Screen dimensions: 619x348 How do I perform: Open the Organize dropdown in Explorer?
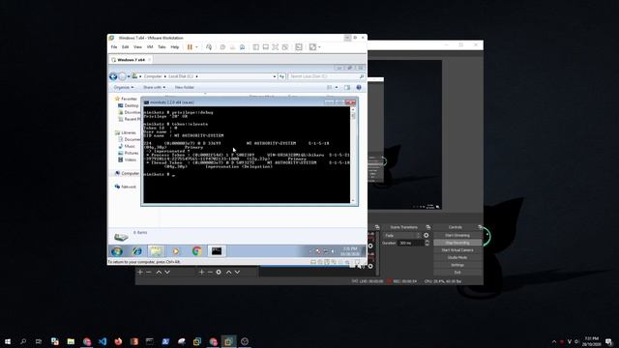click(124, 87)
